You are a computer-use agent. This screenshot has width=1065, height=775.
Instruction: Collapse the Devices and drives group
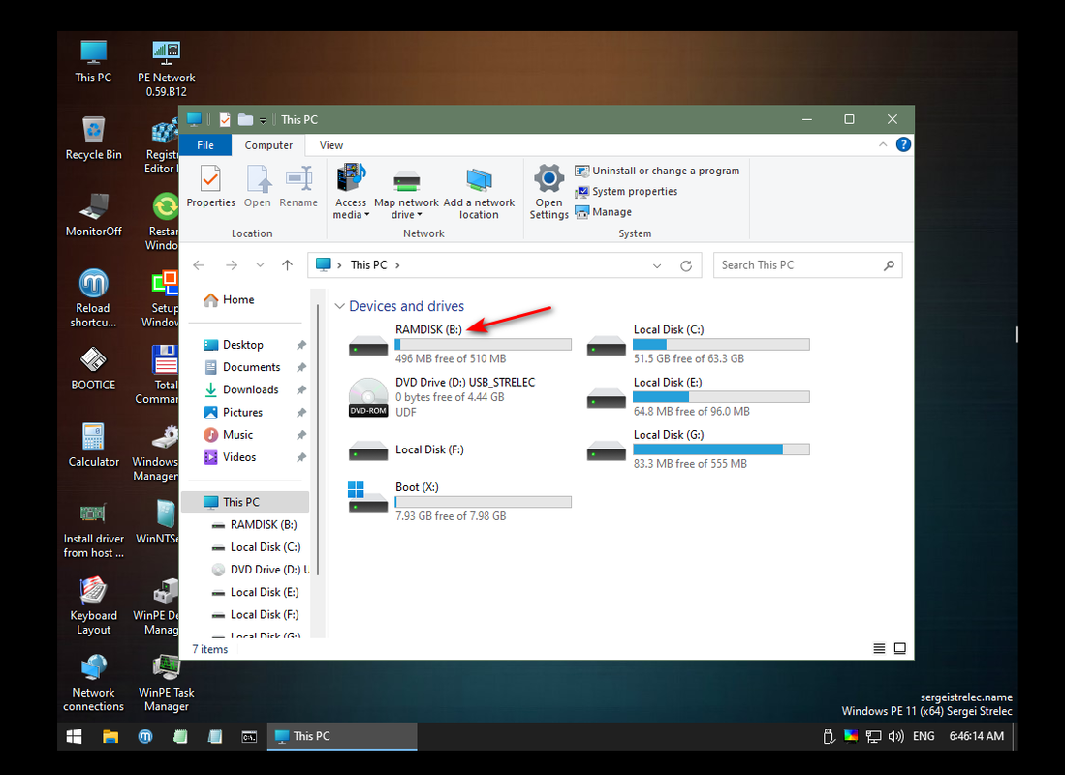click(339, 306)
